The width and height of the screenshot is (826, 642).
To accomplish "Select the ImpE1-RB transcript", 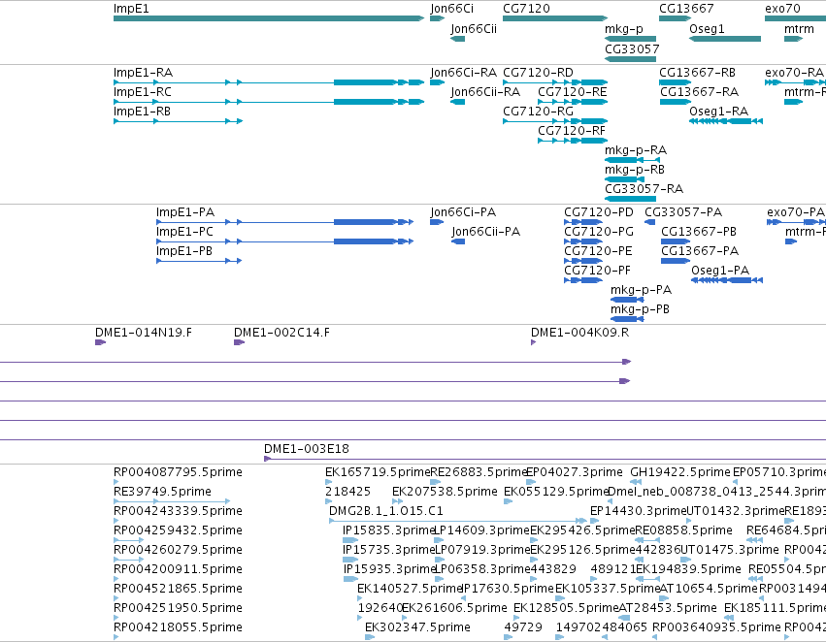I will 178,121.
